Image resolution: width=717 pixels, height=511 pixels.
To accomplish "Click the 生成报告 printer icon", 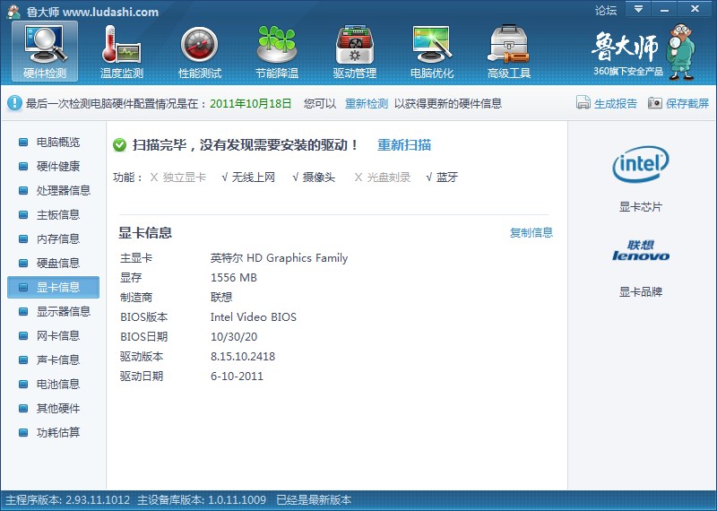I will pos(583,103).
